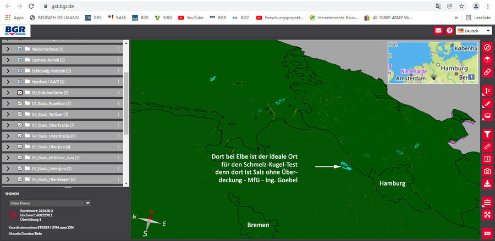Screen dimensions: 495x241
Task: Uncheck the 00_Erdoberfläche layer checkbox
Action: point(20,92)
